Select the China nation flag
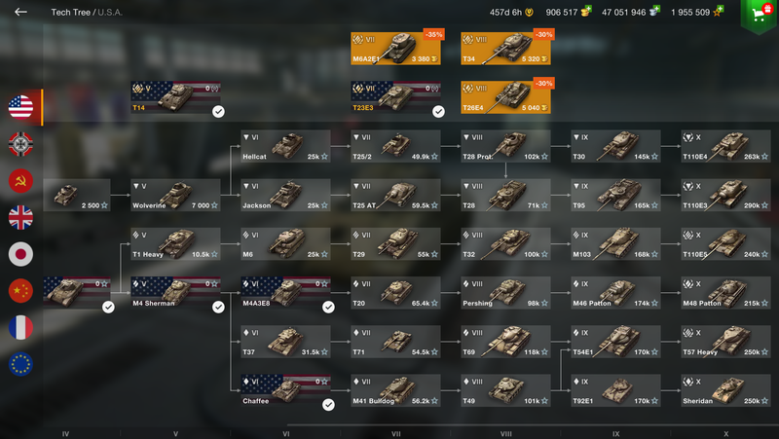This screenshot has width=779, height=439. [x=20, y=291]
